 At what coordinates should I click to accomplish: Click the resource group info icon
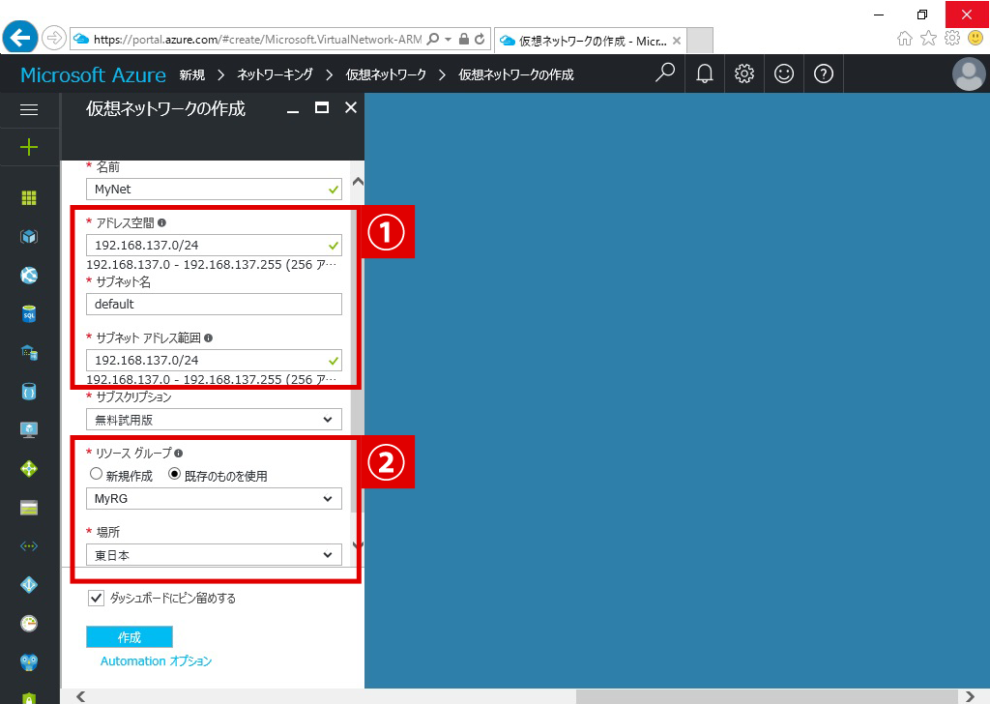click(179, 454)
